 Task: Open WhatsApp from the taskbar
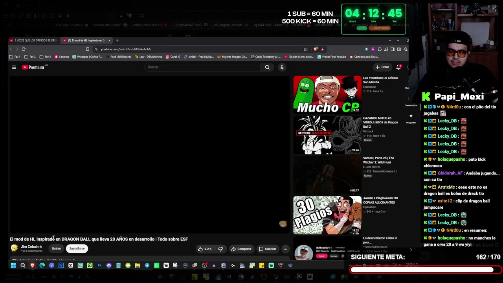(156, 265)
